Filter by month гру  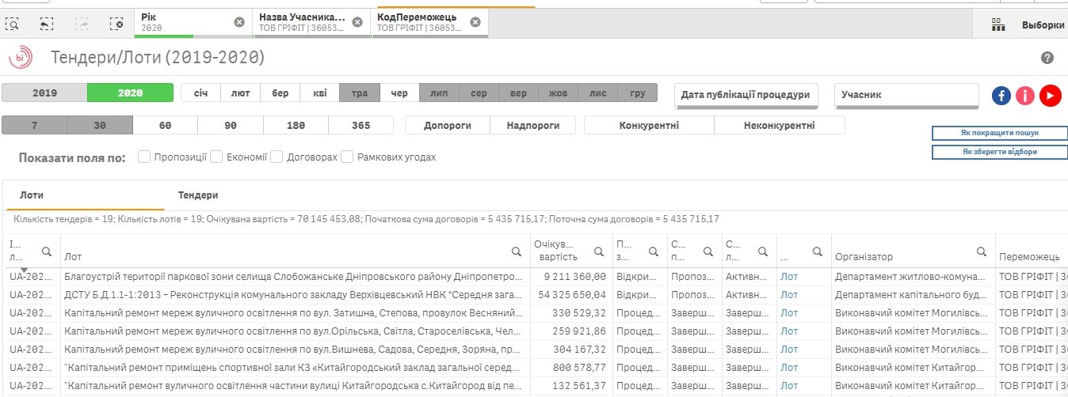coord(638,93)
